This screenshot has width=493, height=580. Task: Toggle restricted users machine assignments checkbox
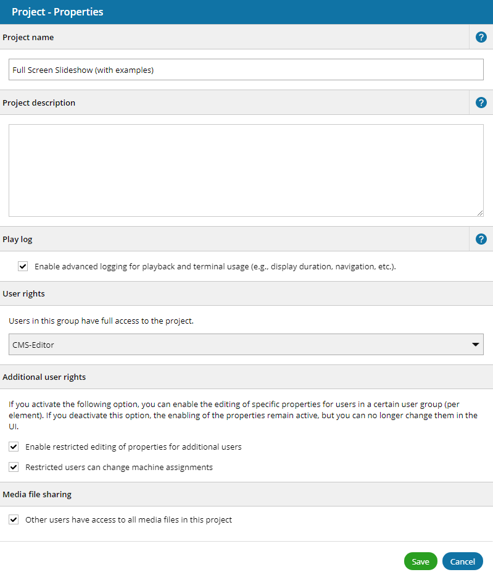coord(14,467)
